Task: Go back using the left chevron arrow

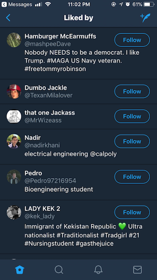Action: click(x=8, y=17)
